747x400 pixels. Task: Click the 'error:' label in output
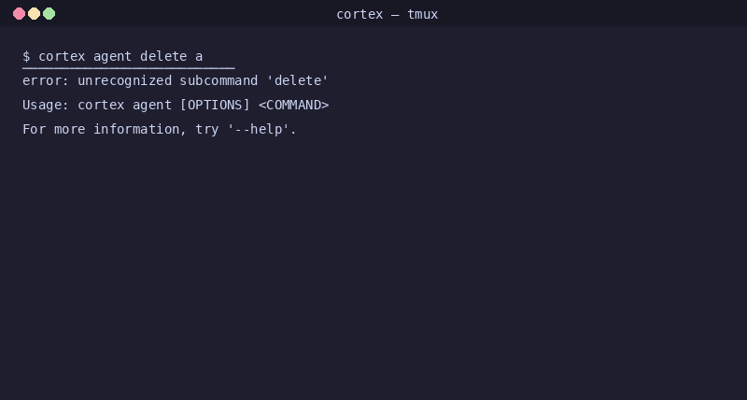(46, 80)
